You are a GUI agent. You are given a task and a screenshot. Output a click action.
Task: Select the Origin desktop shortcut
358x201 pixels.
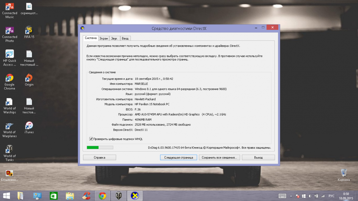[29, 80]
